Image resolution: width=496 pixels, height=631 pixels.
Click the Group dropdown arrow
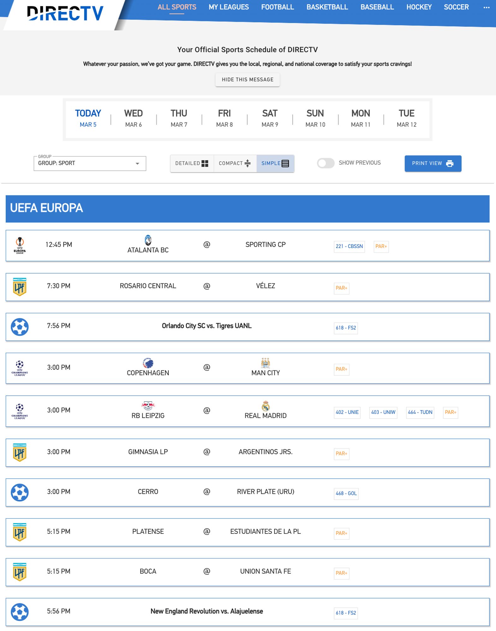[x=137, y=163]
